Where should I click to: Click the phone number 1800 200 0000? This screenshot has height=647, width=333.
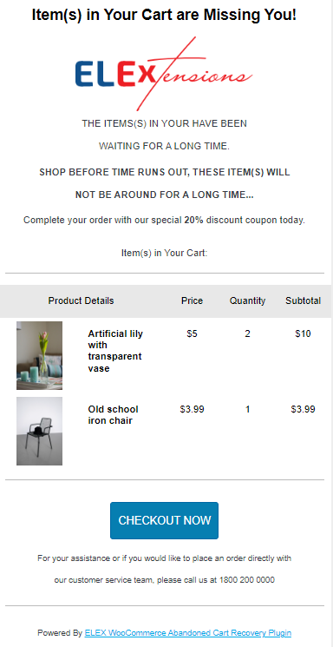[x=247, y=580]
